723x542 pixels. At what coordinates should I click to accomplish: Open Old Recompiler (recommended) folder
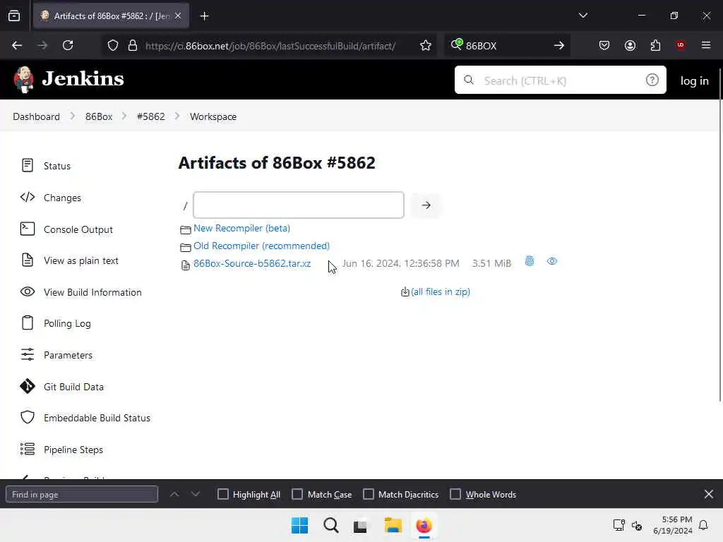tap(261, 246)
